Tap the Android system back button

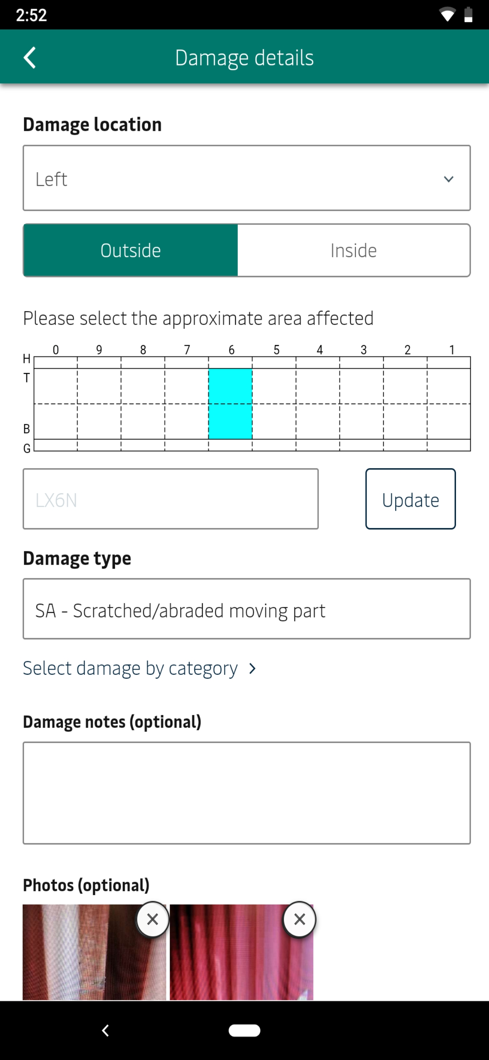(x=105, y=1030)
